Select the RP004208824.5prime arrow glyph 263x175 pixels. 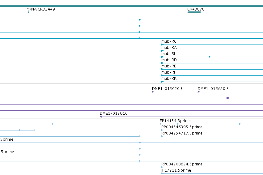click(162, 167)
